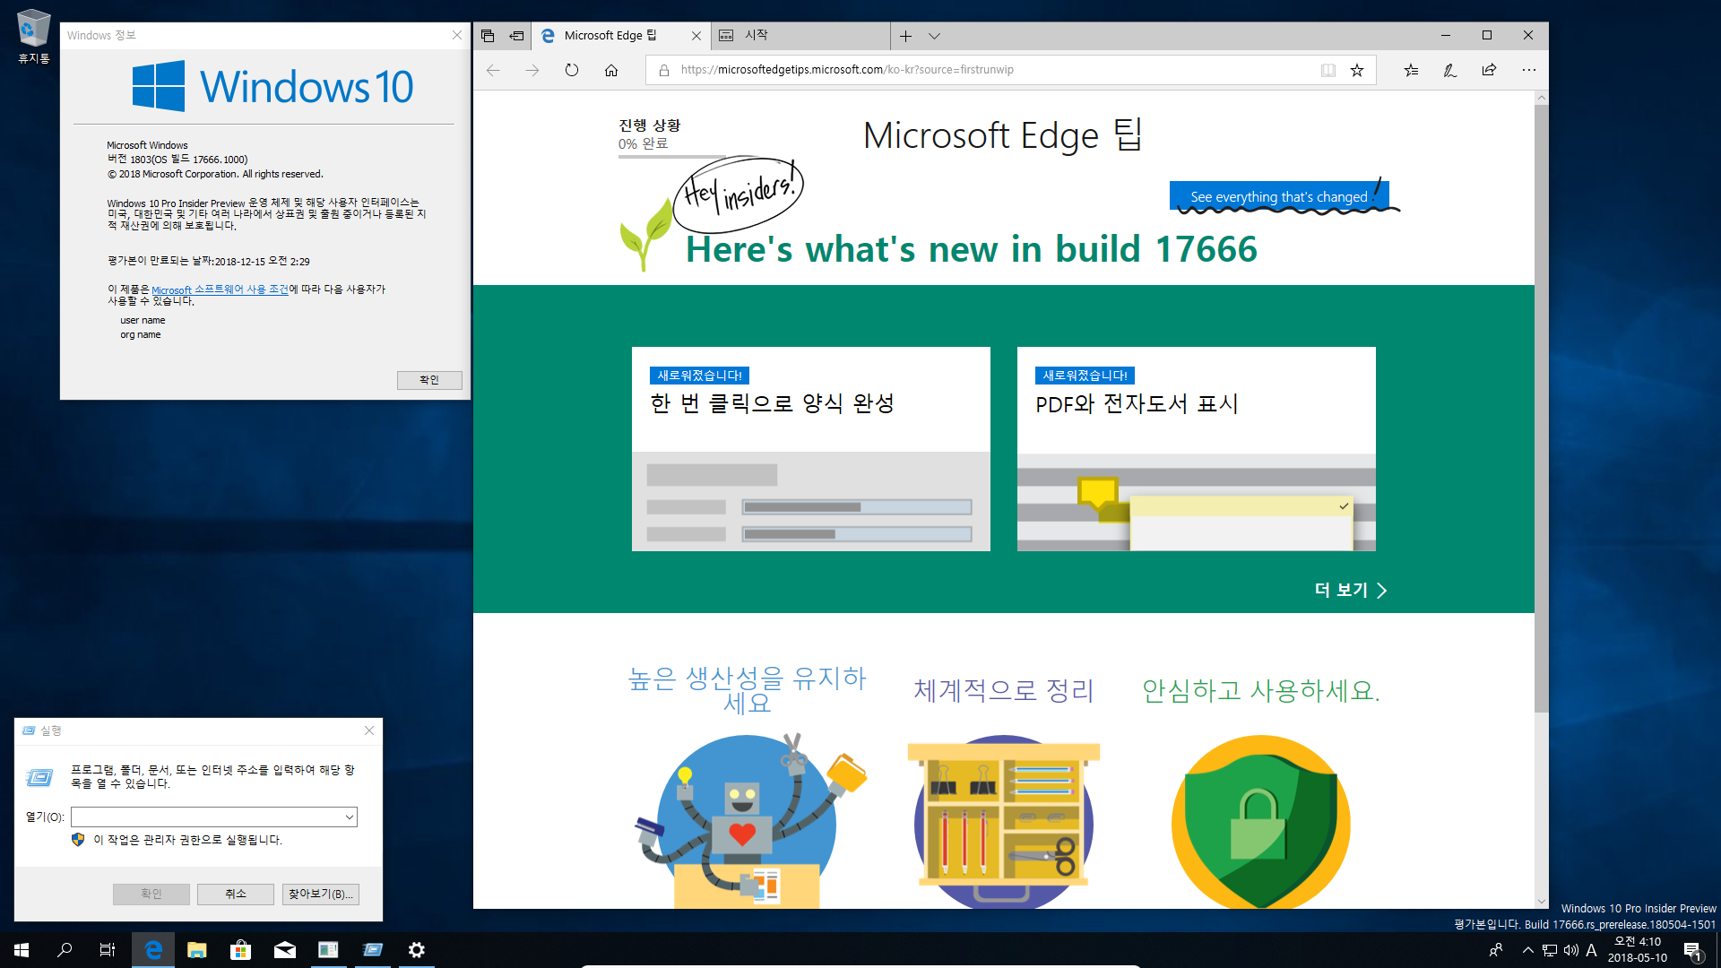Screen dimensions: 1721x968
Task: Click the address bar URL
Action: (x=847, y=70)
